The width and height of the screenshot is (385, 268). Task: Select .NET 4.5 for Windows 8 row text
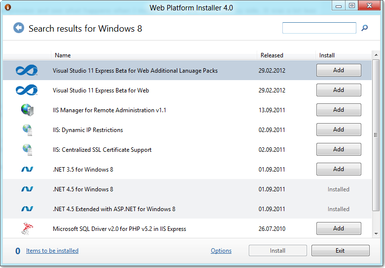pos(83,189)
